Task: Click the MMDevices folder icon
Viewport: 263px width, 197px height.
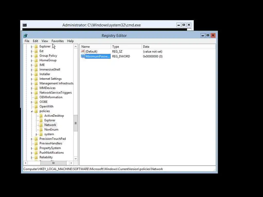Action: (36, 88)
